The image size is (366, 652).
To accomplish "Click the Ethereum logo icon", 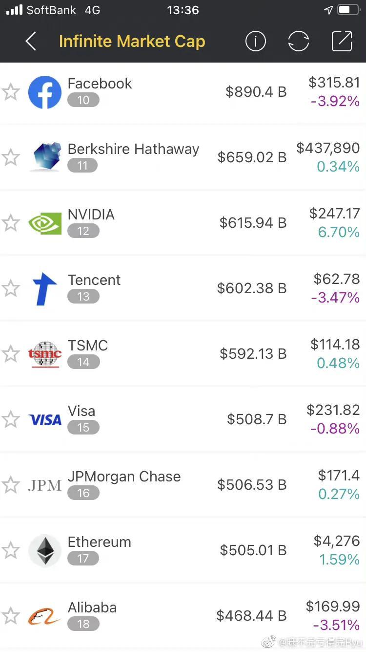I will 45,550.
